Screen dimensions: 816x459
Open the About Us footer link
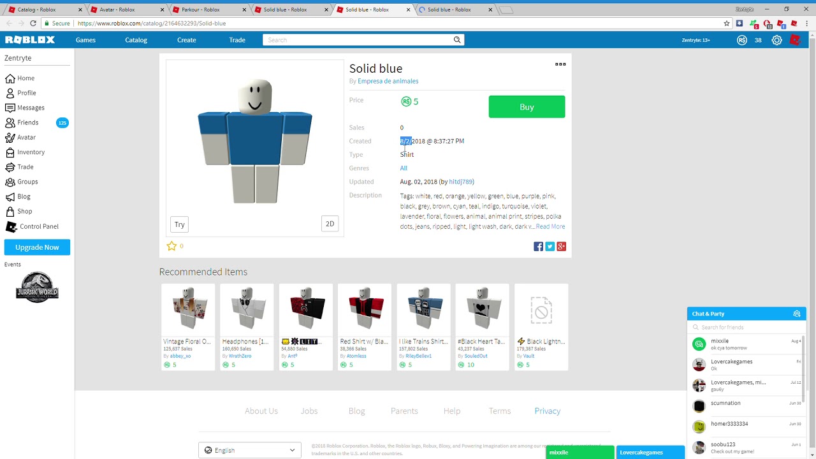261,411
